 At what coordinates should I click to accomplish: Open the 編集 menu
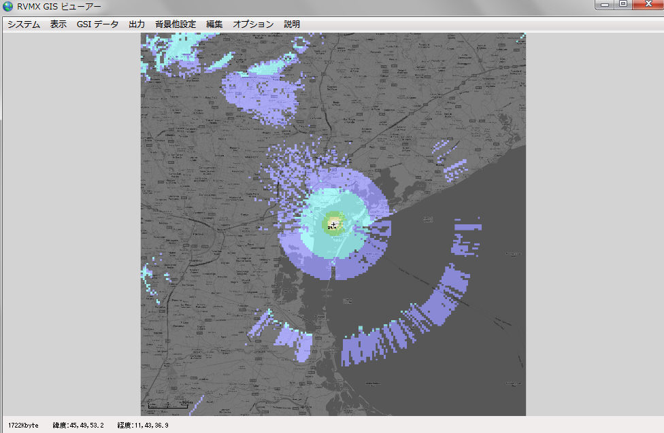point(214,24)
